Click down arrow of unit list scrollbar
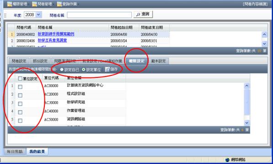This screenshot has height=164, width=273. tap(247, 123)
